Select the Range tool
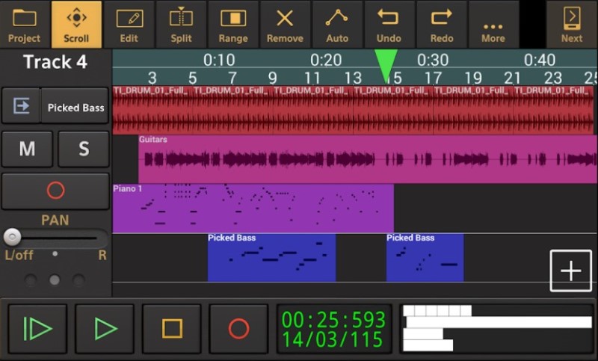 pos(233,25)
